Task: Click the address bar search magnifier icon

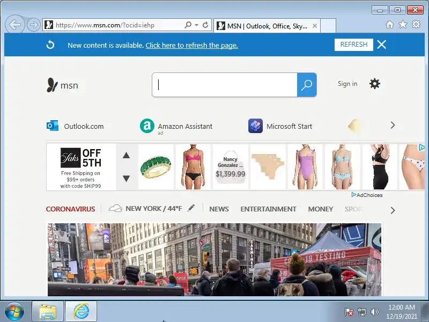Action: [188, 25]
